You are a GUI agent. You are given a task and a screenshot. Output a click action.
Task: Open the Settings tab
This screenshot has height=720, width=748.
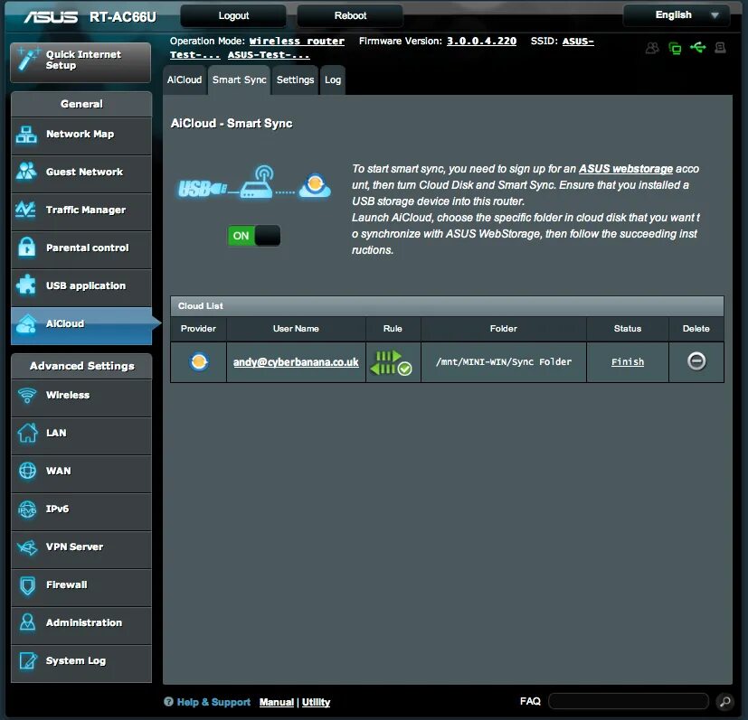(x=295, y=80)
